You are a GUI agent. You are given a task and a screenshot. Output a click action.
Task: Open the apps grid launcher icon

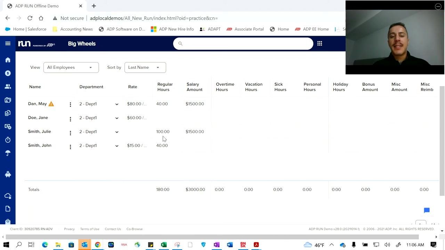[319, 43]
